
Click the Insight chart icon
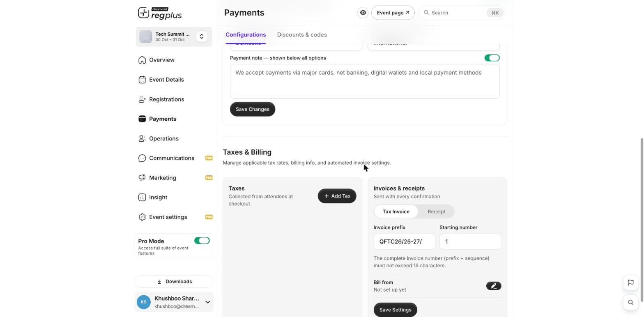point(142,198)
